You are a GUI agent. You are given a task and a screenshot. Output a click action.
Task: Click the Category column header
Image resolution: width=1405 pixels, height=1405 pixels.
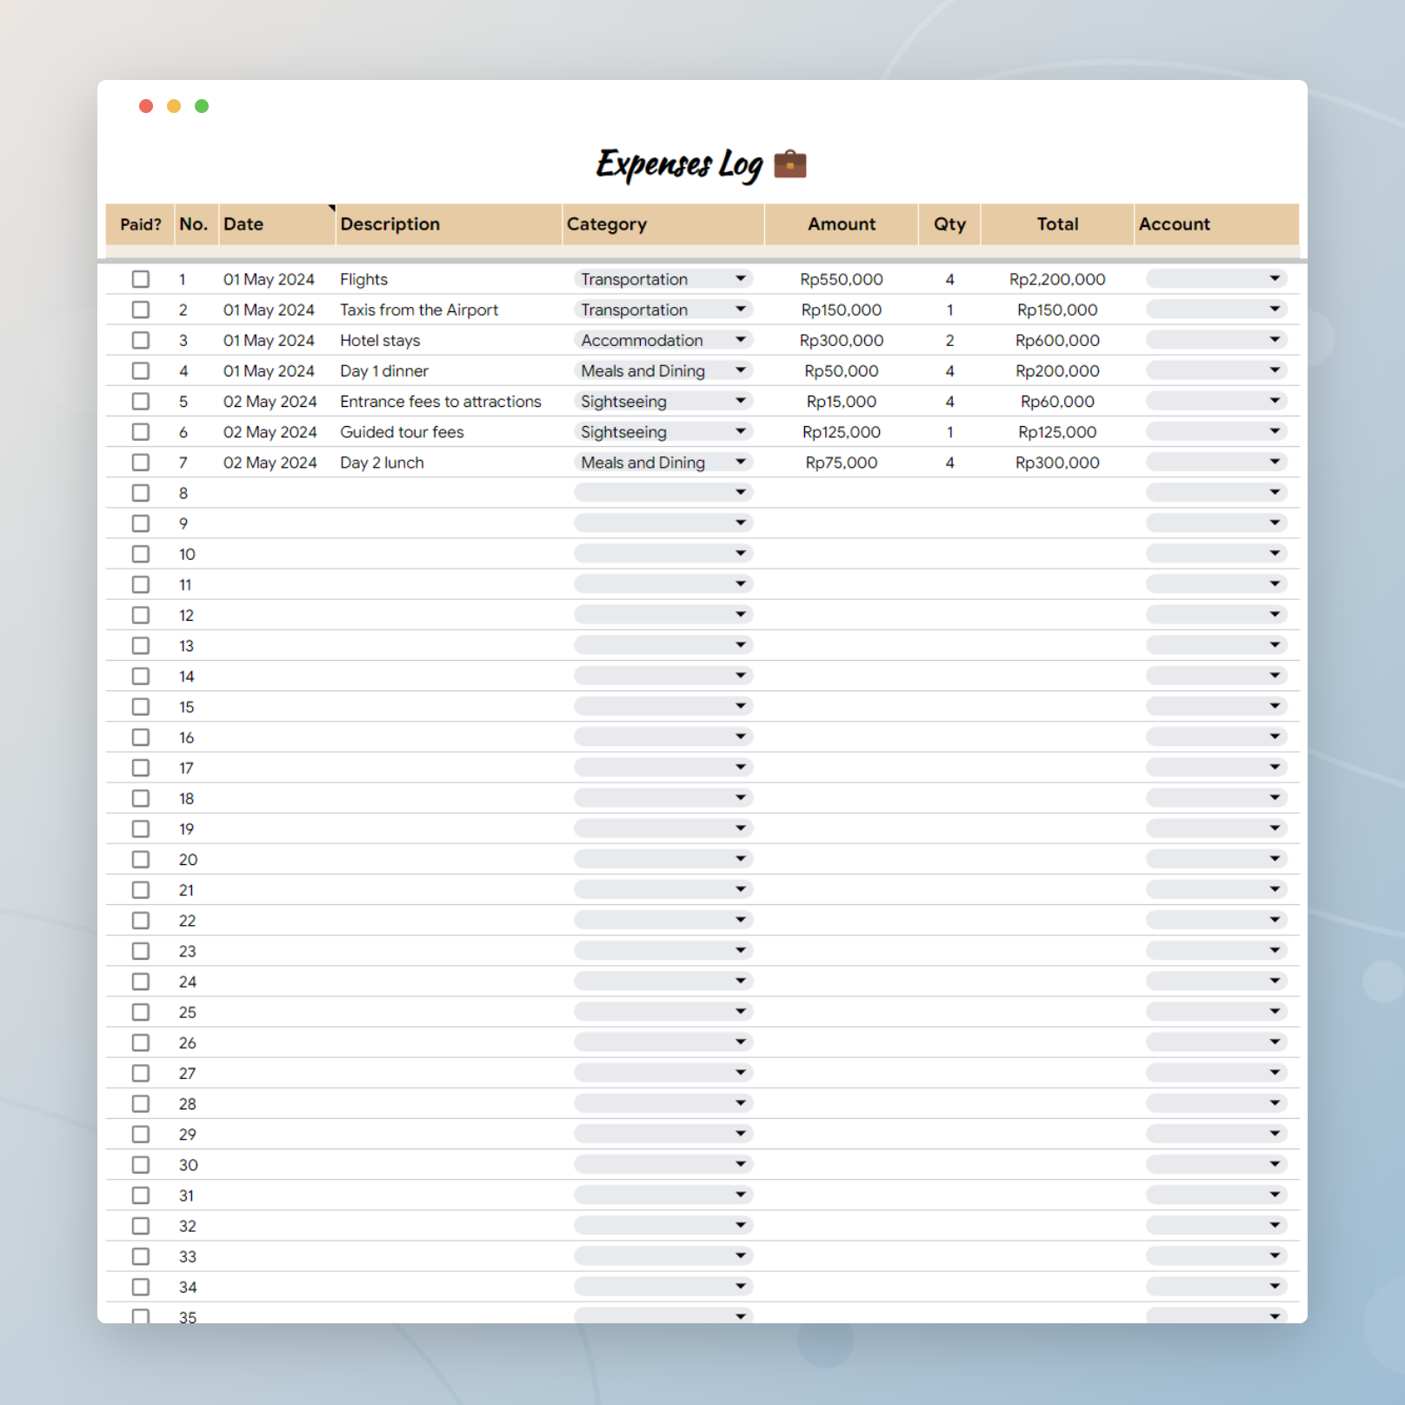pyautogui.click(x=663, y=224)
